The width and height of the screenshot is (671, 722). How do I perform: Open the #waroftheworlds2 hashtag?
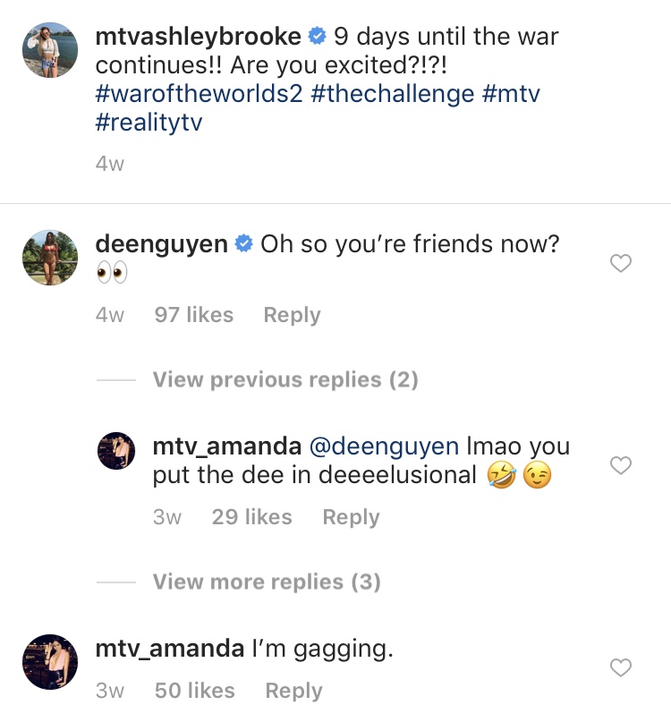(199, 94)
